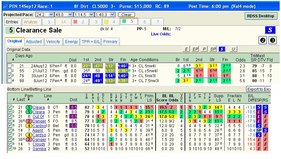Click program number 2 badge on Danger row 4
Viewport: 281px width, 159px height.
(x=29, y=121)
